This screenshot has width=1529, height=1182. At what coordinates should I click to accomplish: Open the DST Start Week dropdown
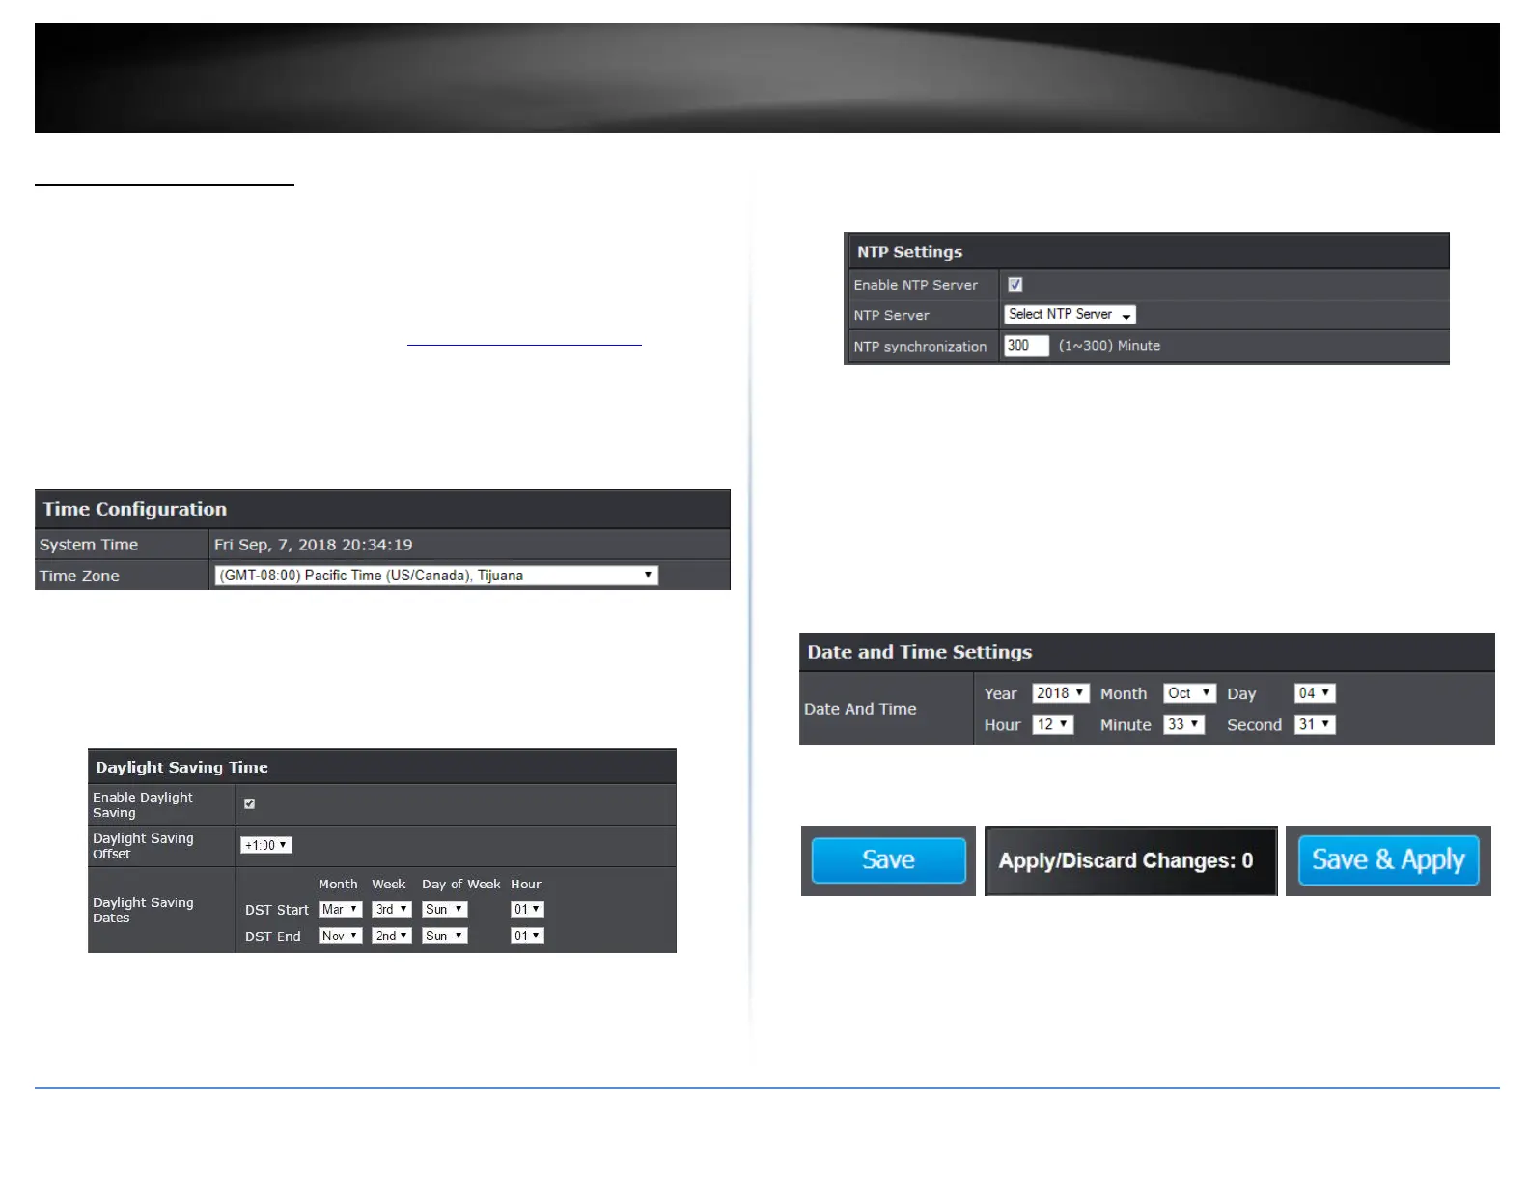coord(392,910)
